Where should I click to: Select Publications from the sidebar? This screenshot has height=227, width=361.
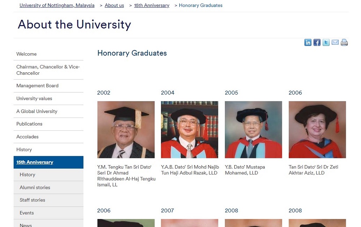pyautogui.click(x=29, y=124)
